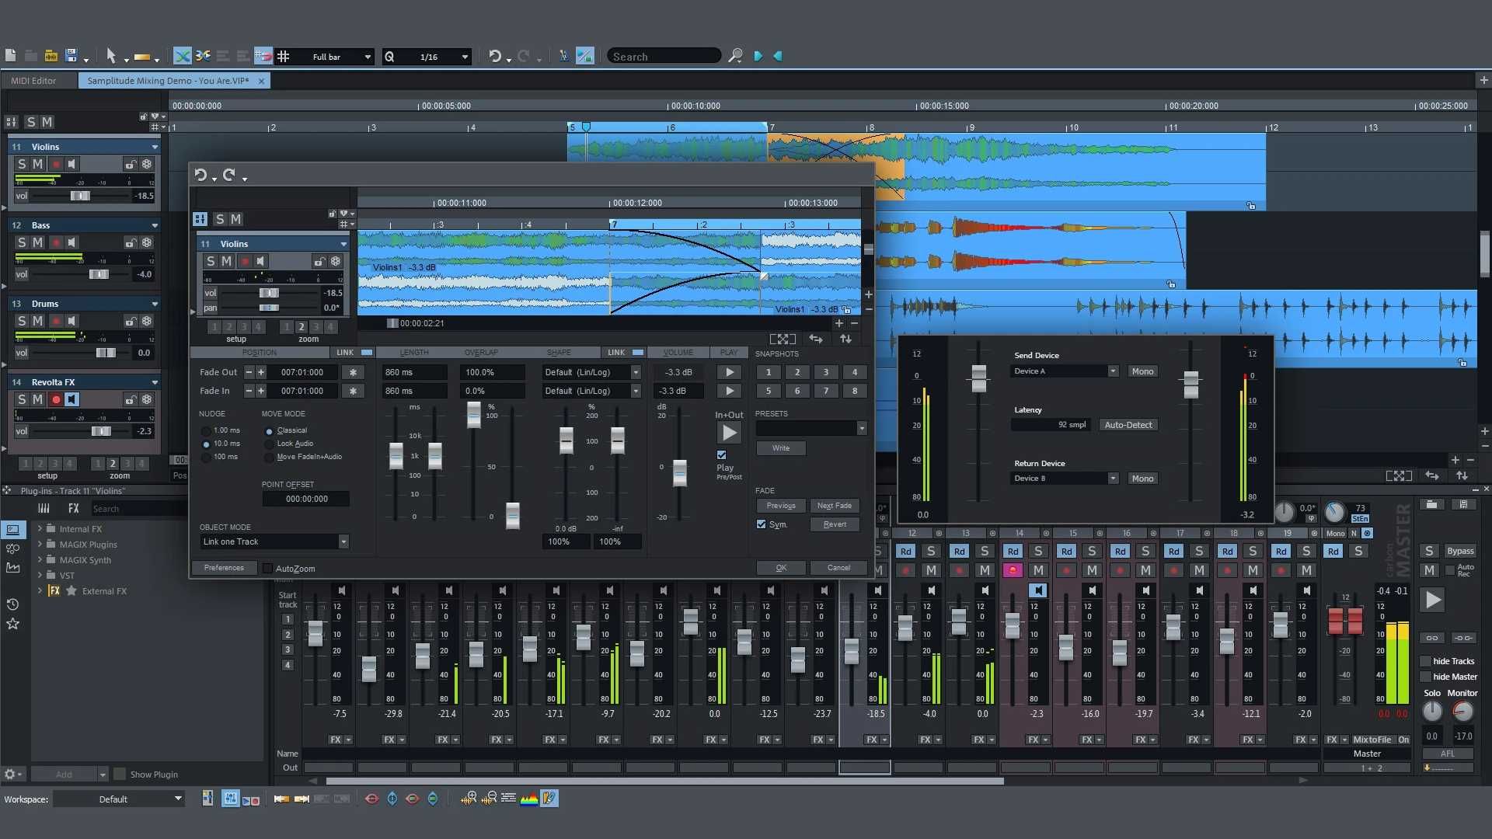The height and width of the screenshot is (839, 1492).
Task: Open the Object Mode dropdown showing Link one Track
Action: (274, 541)
